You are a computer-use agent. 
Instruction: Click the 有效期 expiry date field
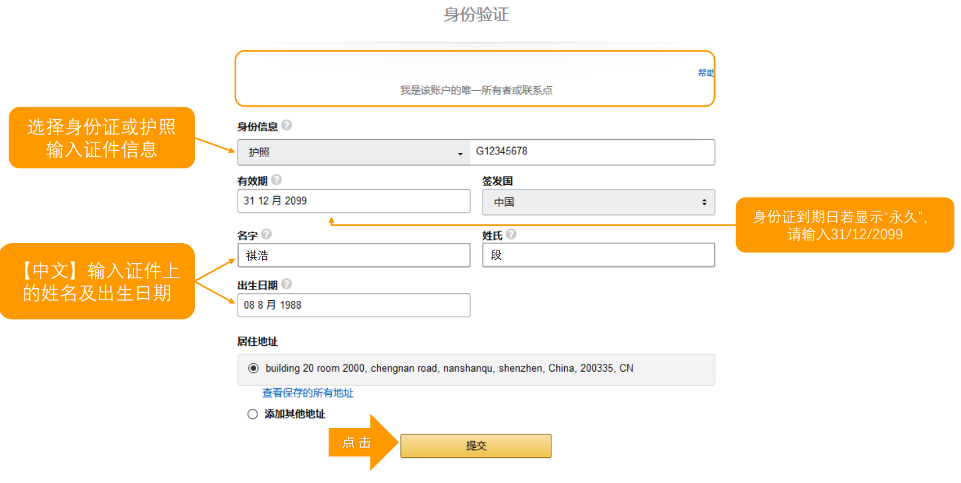pos(353,201)
